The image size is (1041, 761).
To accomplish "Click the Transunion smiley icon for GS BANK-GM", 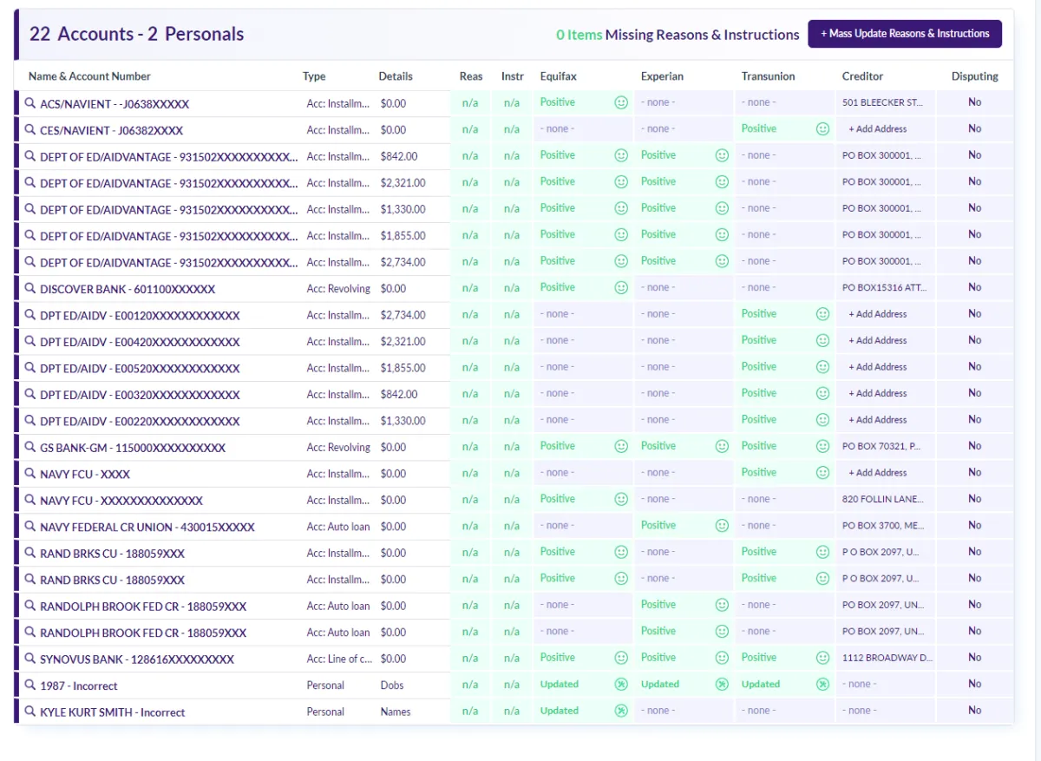I will (x=822, y=447).
